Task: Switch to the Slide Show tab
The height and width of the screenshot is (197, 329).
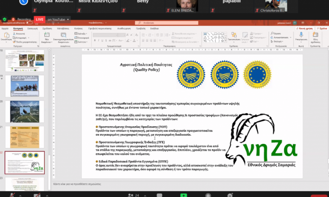Action: tap(100, 28)
